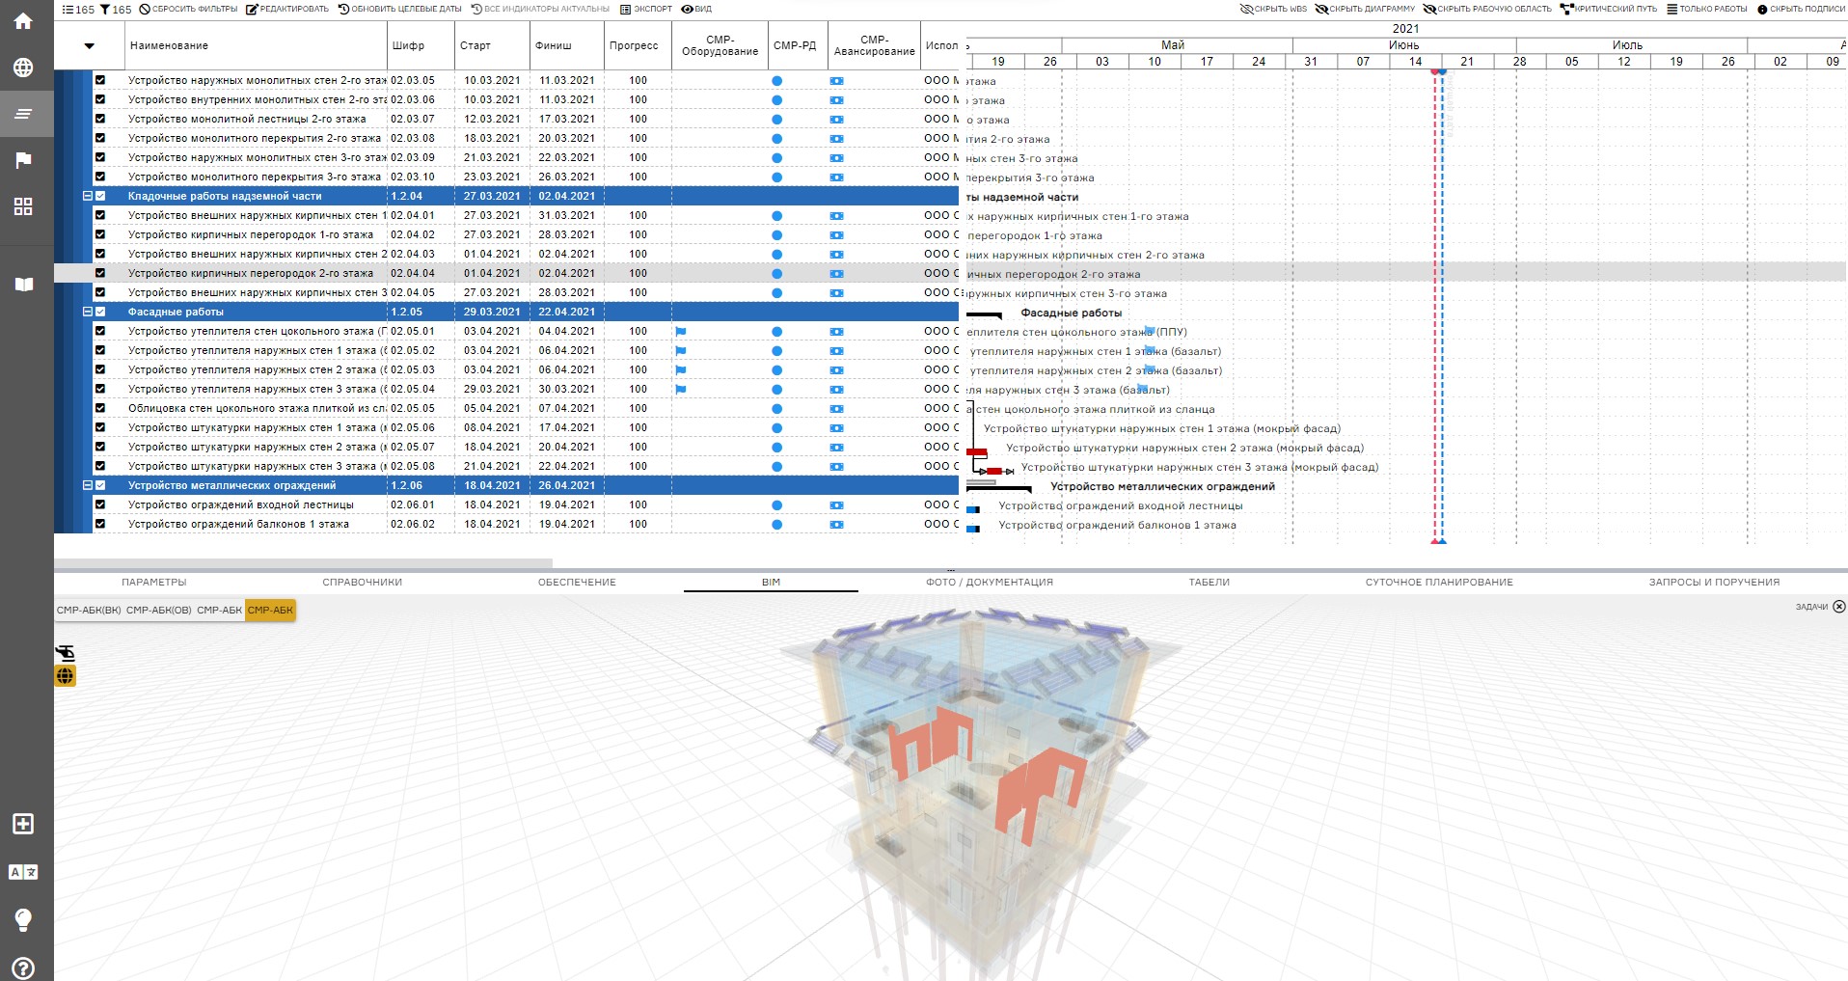Viewport: 1848px width, 981px height.
Task: Click the red Gantt bar for 02.05.07
Action: click(976, 451)
